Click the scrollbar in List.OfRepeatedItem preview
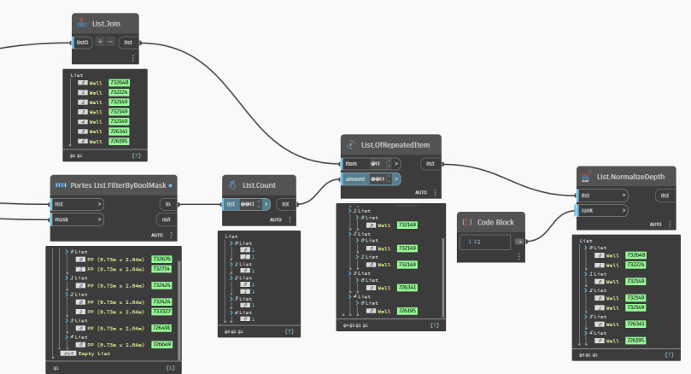 tap(442, 265)
